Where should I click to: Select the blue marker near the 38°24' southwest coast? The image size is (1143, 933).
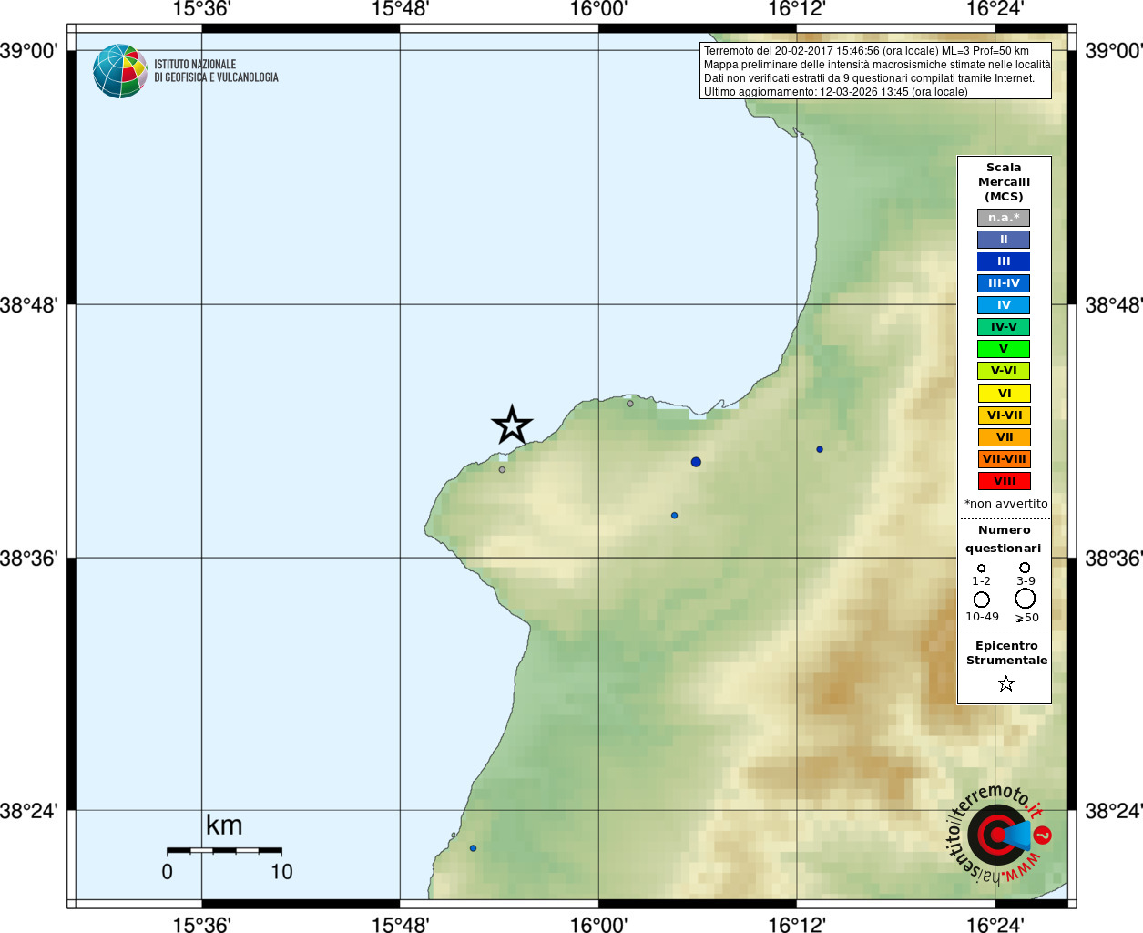click(473, 848)
